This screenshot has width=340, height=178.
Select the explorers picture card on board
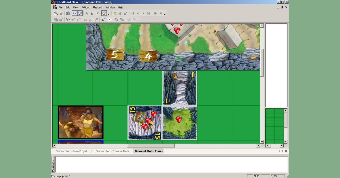click(x=81, y=122)
